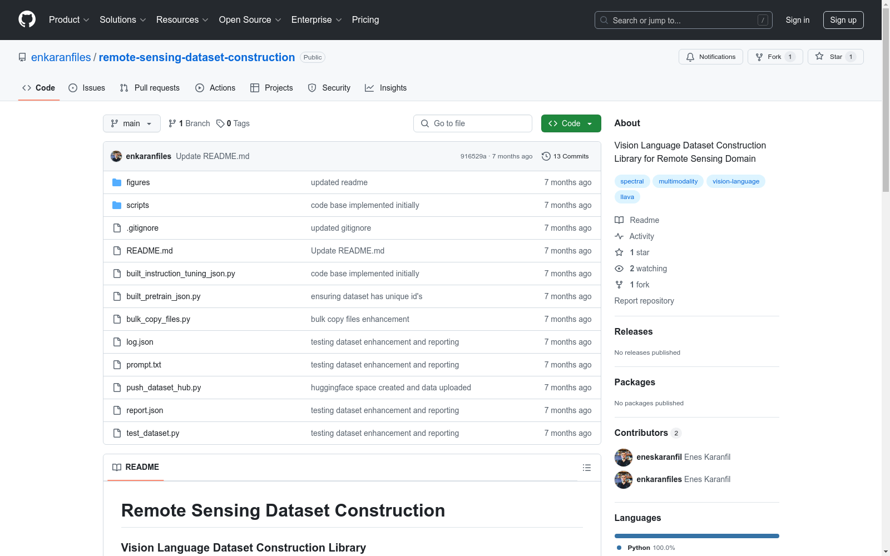Screen dimensions: 890x556
Task: Click the report.json file icon
Action: (117, 410)
